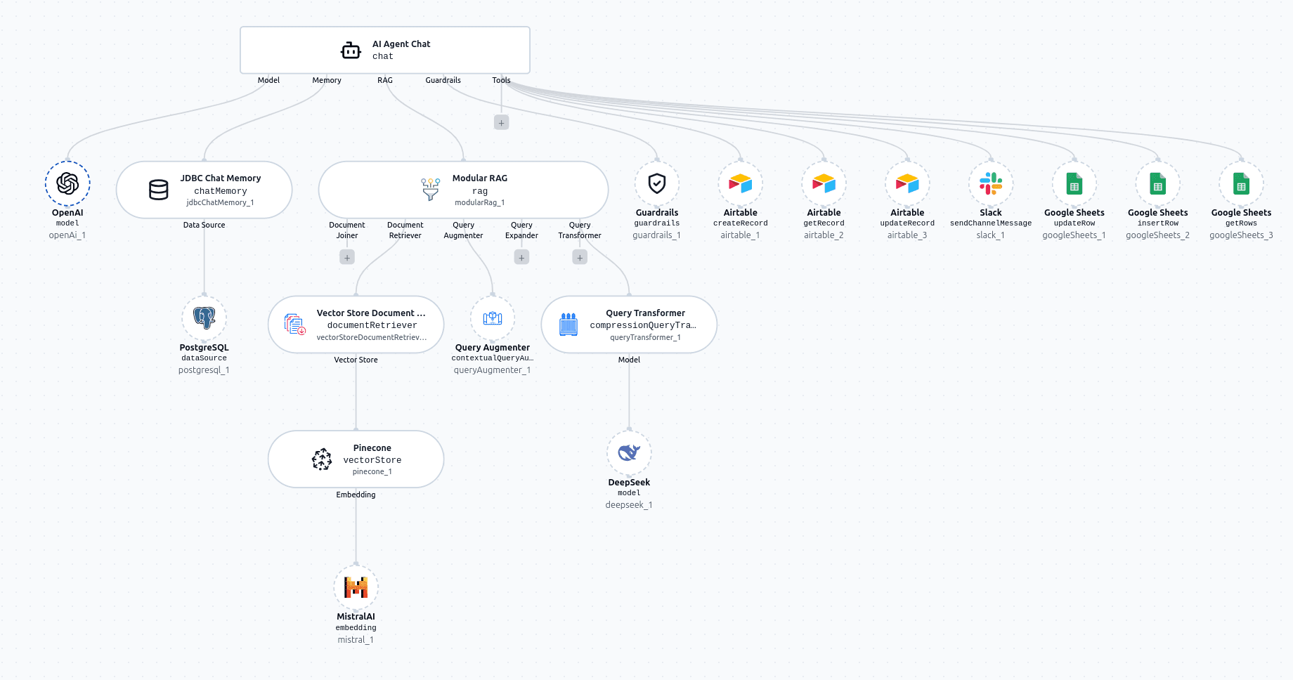Expand the plus under Query Expander
This screenshot has width=1293, height=680.
coord(521,257)
